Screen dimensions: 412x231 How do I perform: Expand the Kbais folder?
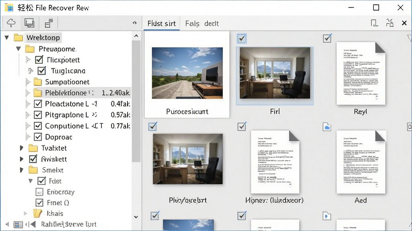click(x=25, y=213)
